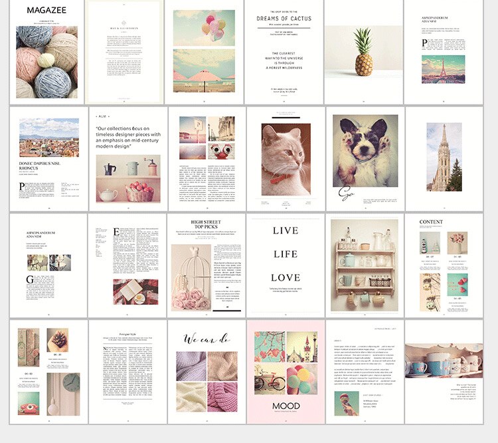498x443 pixels.
Task: Open the cat portrait page
Action: 286,158
